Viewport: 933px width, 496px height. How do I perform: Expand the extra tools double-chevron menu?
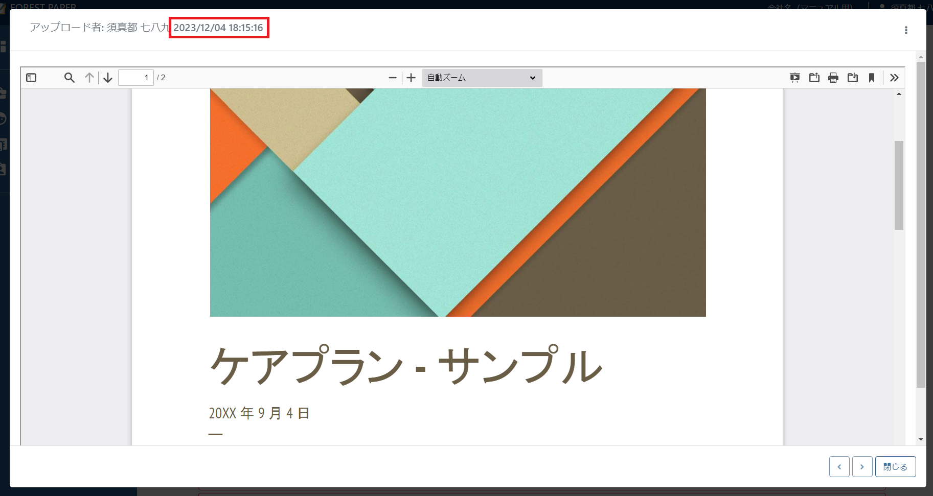coord(895,78)
